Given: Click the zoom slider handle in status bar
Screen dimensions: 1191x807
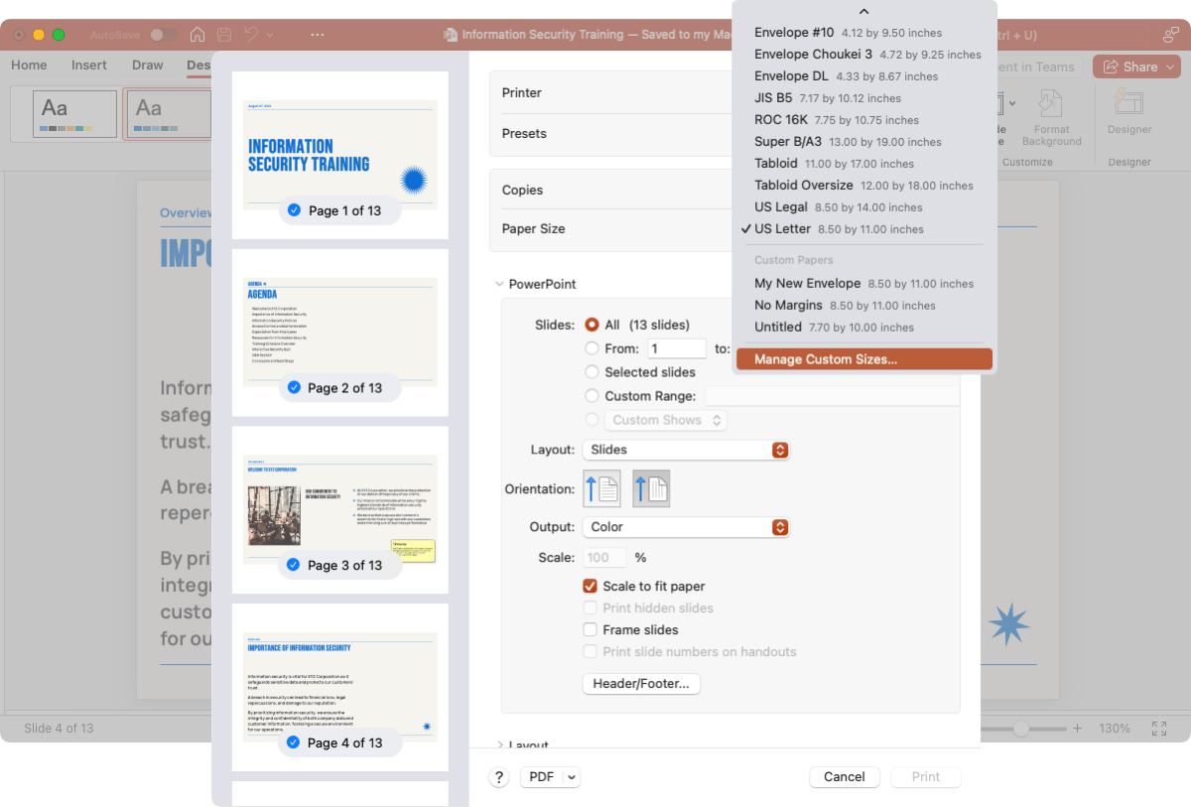Looking at the screenshot, I should point(1020,729).
